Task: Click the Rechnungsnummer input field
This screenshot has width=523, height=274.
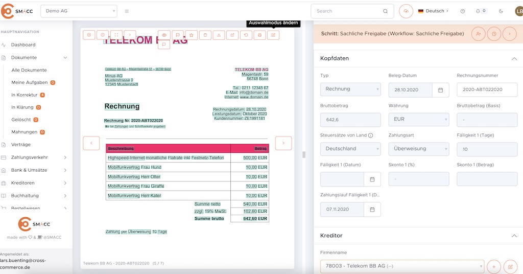Action: (487, 89)
